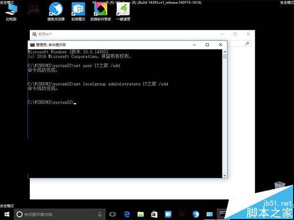Launch the 旗鱼浏览器 desktop shortcut

pos(56,12)
